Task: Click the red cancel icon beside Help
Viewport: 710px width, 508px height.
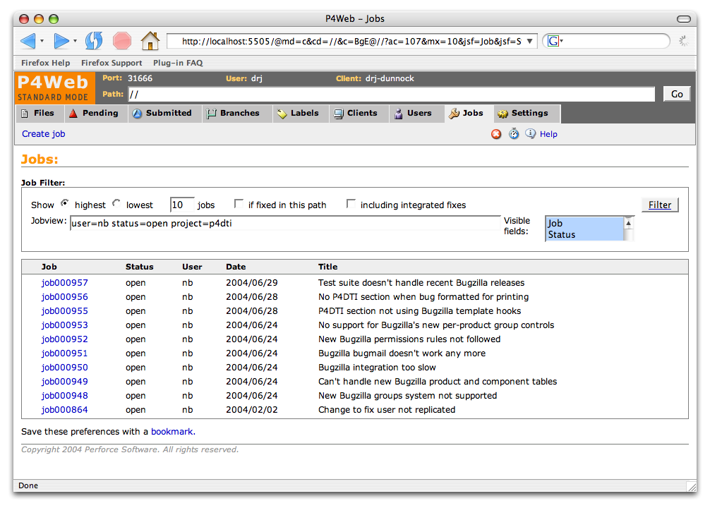Action: [496, 134]
